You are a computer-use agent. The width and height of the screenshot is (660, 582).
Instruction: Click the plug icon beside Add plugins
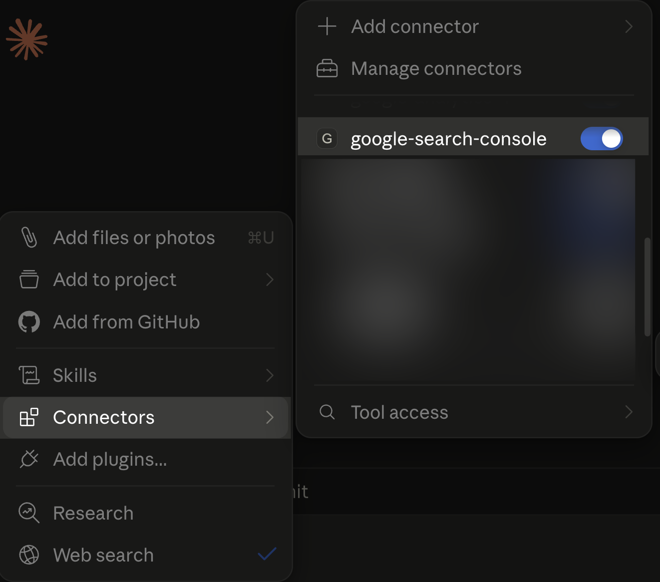click(x=29, y=459)
